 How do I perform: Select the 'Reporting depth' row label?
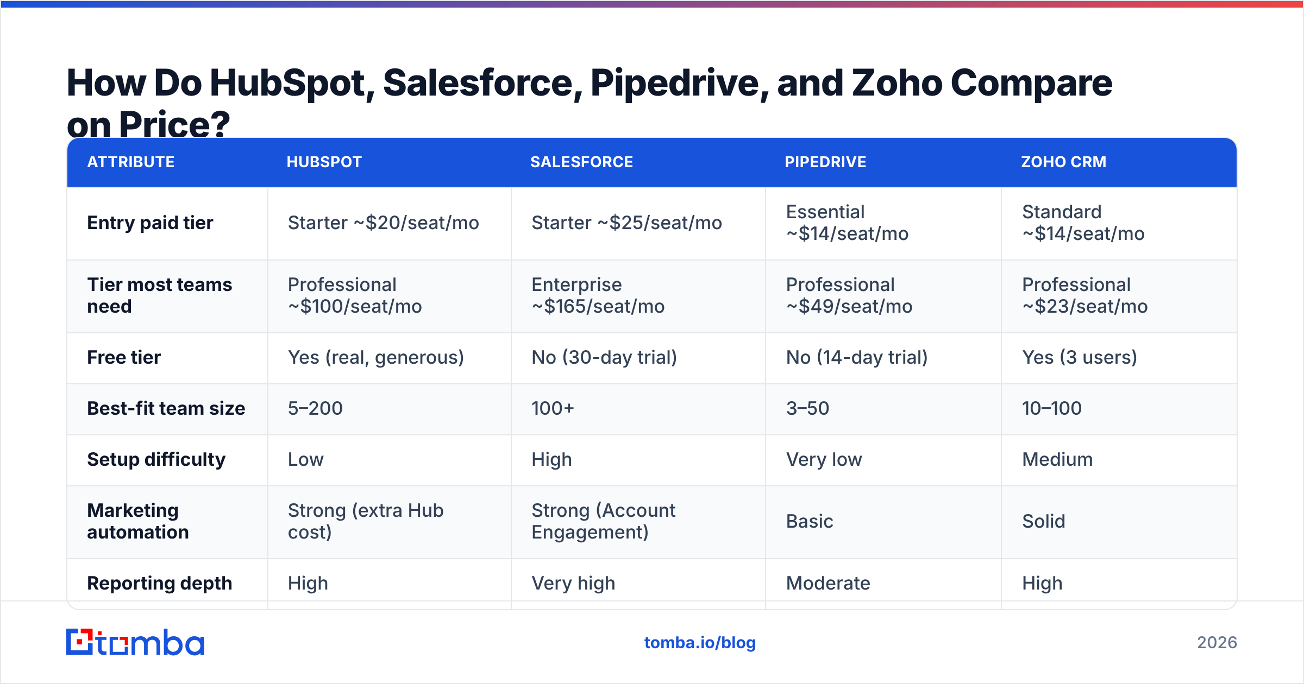[160, 583]
